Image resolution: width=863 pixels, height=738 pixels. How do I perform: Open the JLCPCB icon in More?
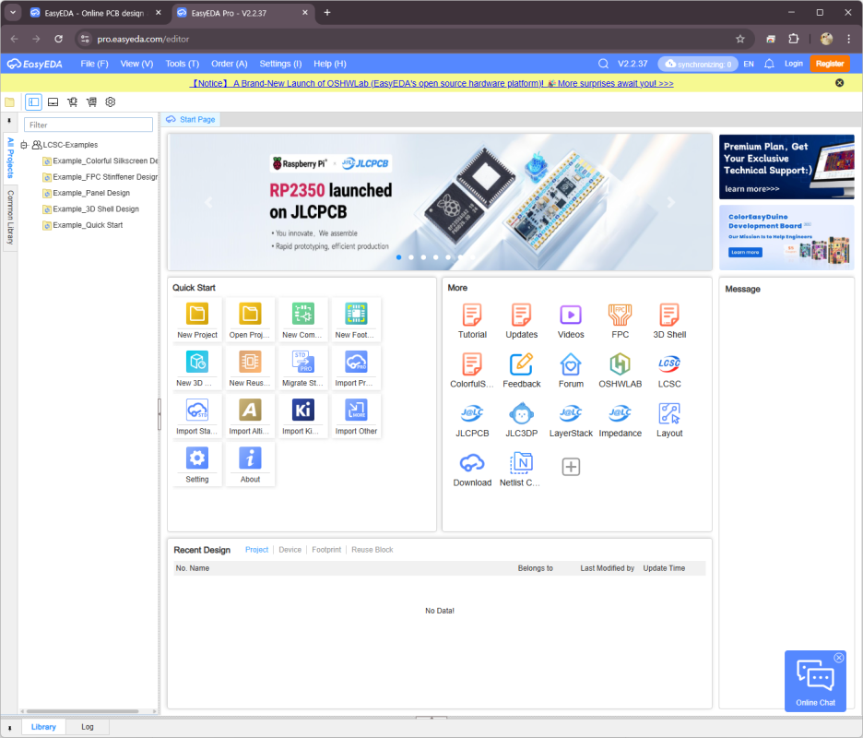[472, 413]
